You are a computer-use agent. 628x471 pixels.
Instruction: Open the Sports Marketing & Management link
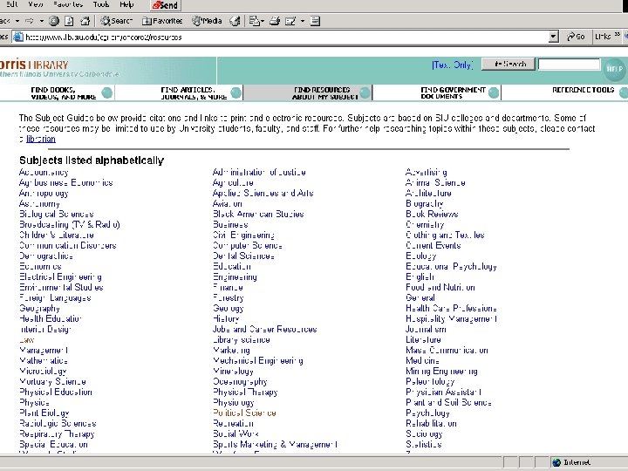coord(276,444)
